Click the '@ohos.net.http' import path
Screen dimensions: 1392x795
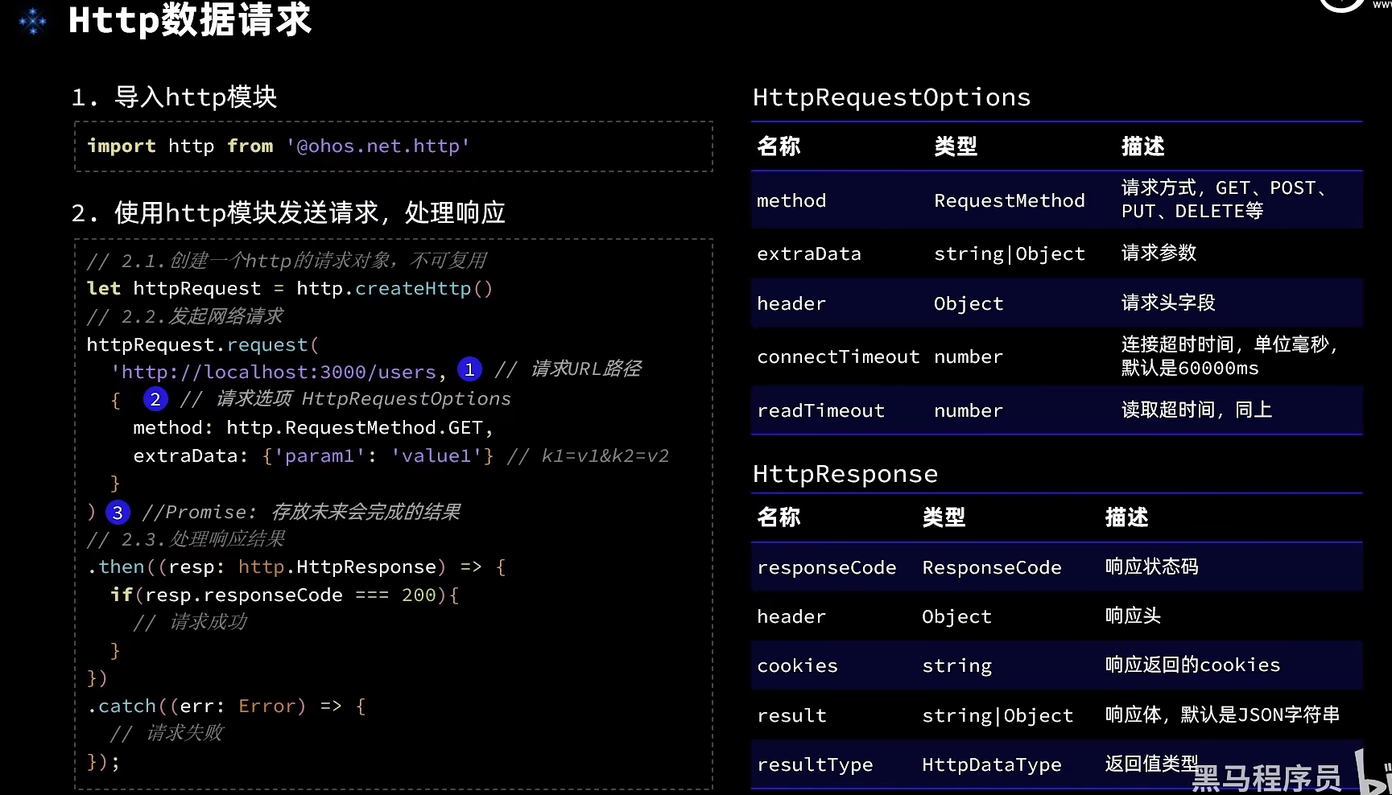point(378,146)
